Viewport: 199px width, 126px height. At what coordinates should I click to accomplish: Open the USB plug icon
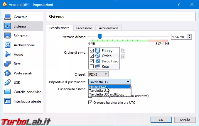[8, 83]
